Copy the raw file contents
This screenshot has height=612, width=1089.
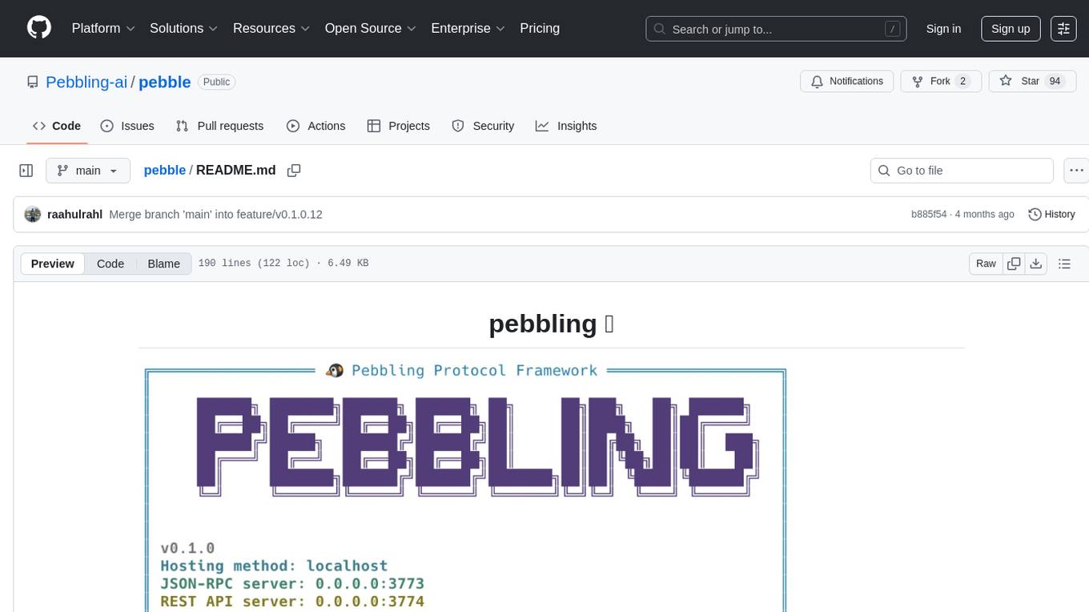click(x=1014, y=264)
